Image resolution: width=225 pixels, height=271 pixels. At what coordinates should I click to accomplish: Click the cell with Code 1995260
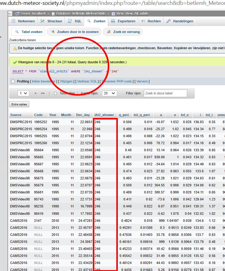click(41, 143)
